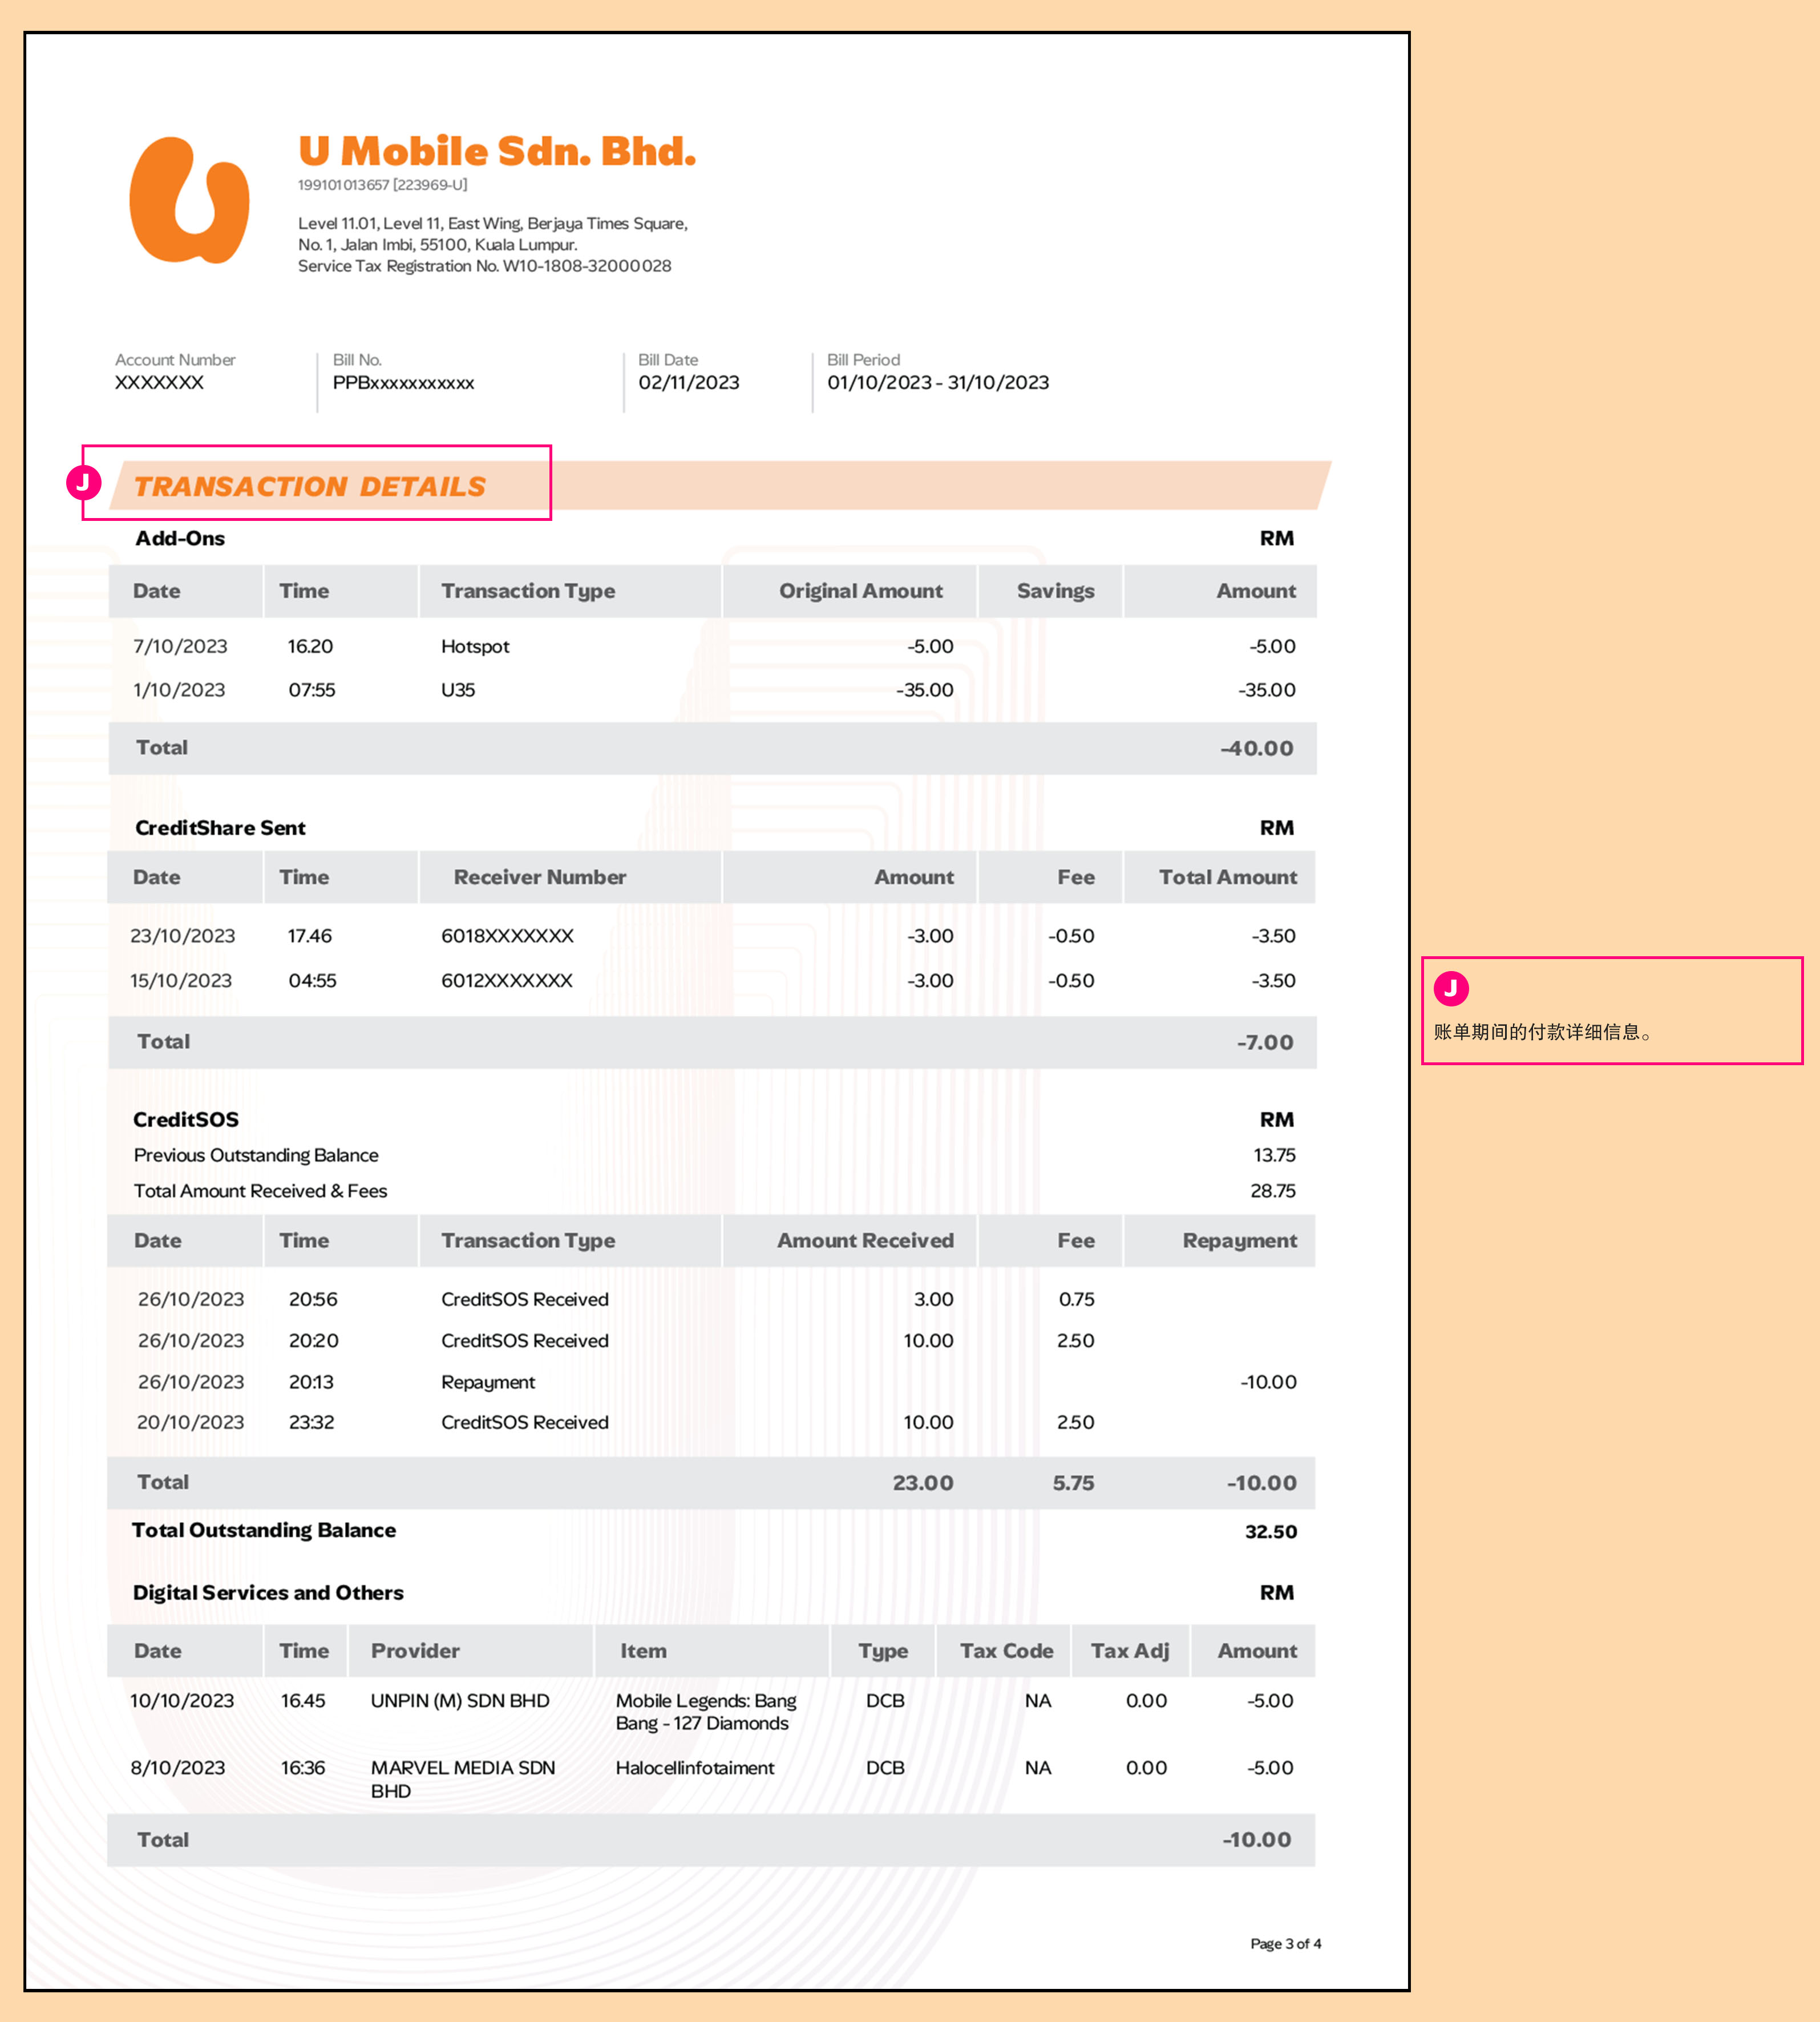The height and width of the screenshot is (2022, 1820).
Task: Click the Amount Received column header
Action: tap(866, 1241)
